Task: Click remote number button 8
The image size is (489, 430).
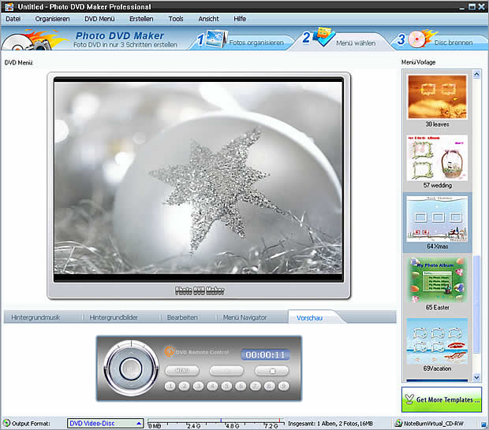Action: [269, 386]
